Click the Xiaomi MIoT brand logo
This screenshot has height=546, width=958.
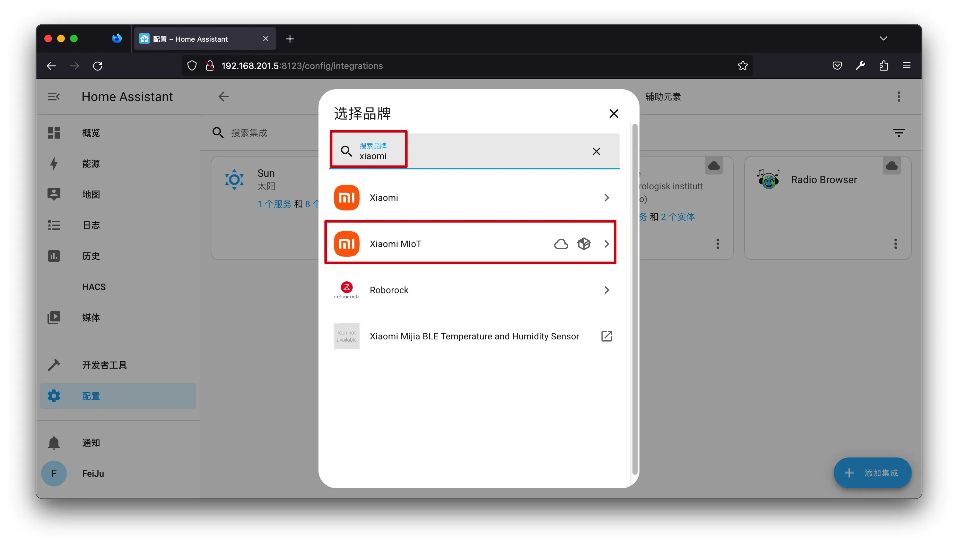[346, 244]
